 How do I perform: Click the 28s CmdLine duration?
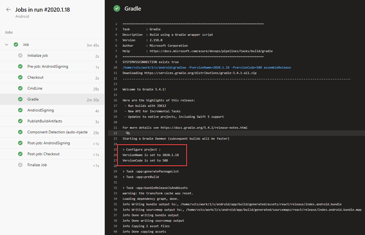click(x=96, y=89)
